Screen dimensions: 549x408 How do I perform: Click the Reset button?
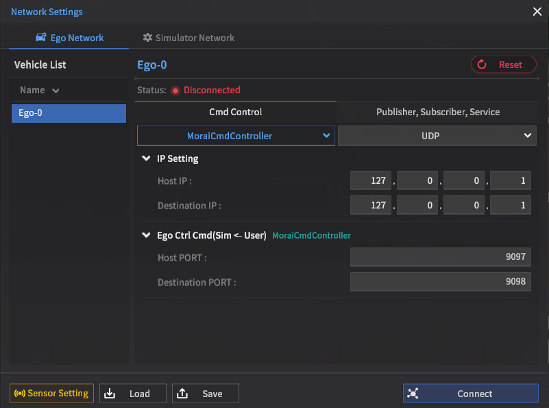[x=503, y=64]
